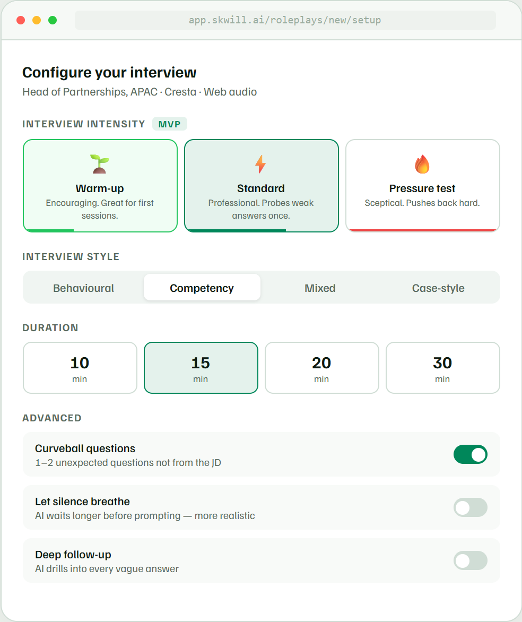Switch to the Behavioural interview style
This screenshot has height=622, width=522.
pyautogui.click(x=83, y=288)
